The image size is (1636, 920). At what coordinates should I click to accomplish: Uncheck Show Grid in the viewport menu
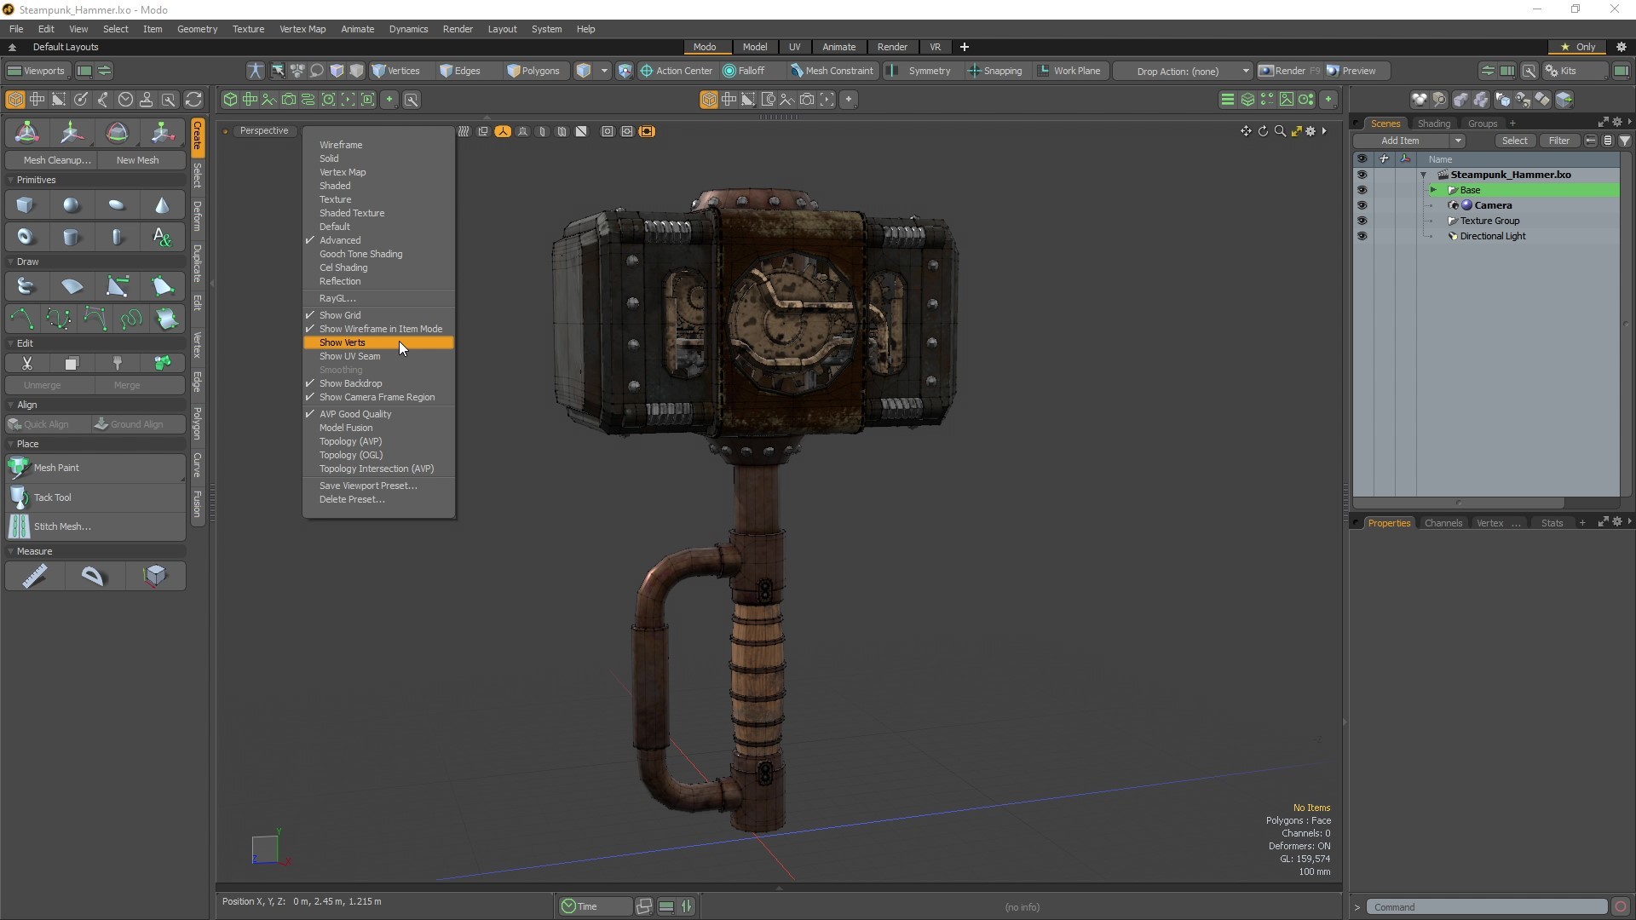point(340,314)
